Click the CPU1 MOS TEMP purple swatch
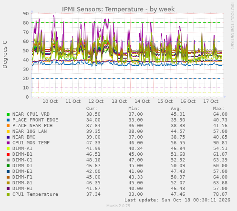237x211 pixels. coord(8,143)
